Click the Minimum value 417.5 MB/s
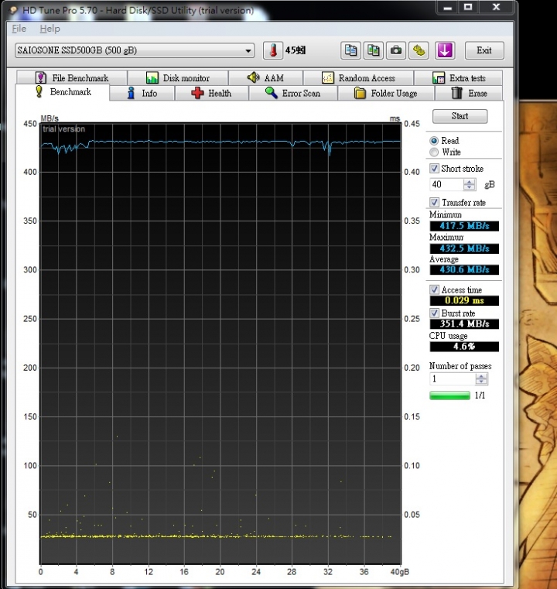 (464, 226)
